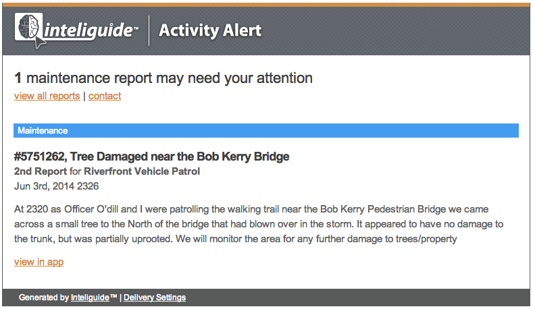Click the inteliguide wordmark in header
Viewport: 533px width, 309px height.
pos(91,30)
